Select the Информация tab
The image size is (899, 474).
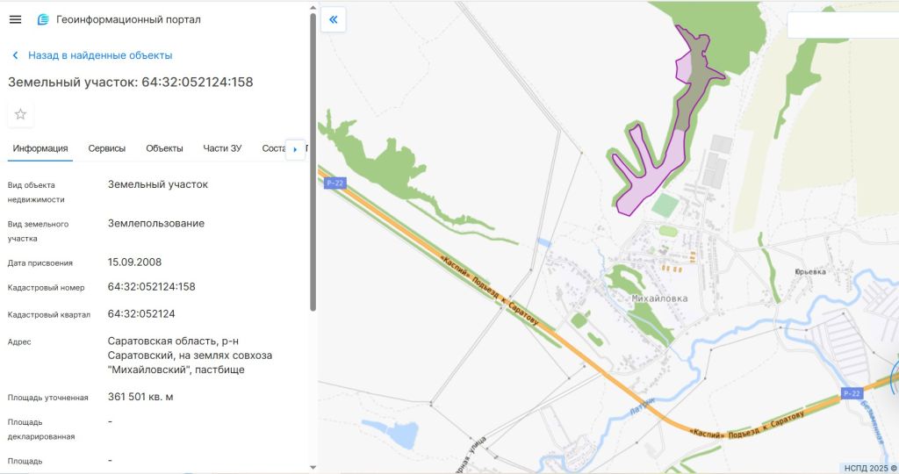(x=40, y=148)
